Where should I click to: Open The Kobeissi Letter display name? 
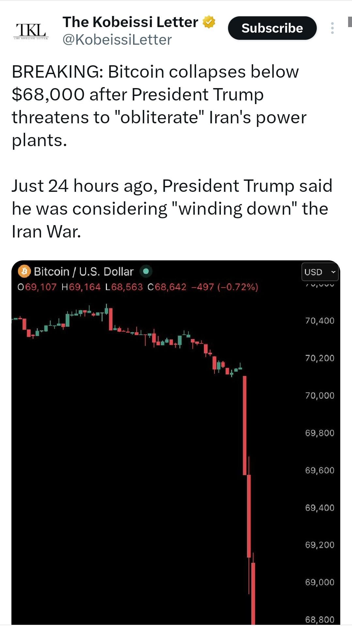click(130, 22)
